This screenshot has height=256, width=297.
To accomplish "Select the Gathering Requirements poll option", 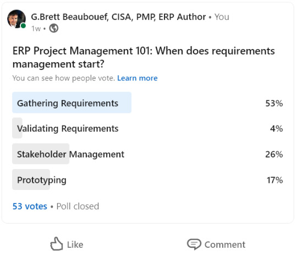I will pos(148,103).
